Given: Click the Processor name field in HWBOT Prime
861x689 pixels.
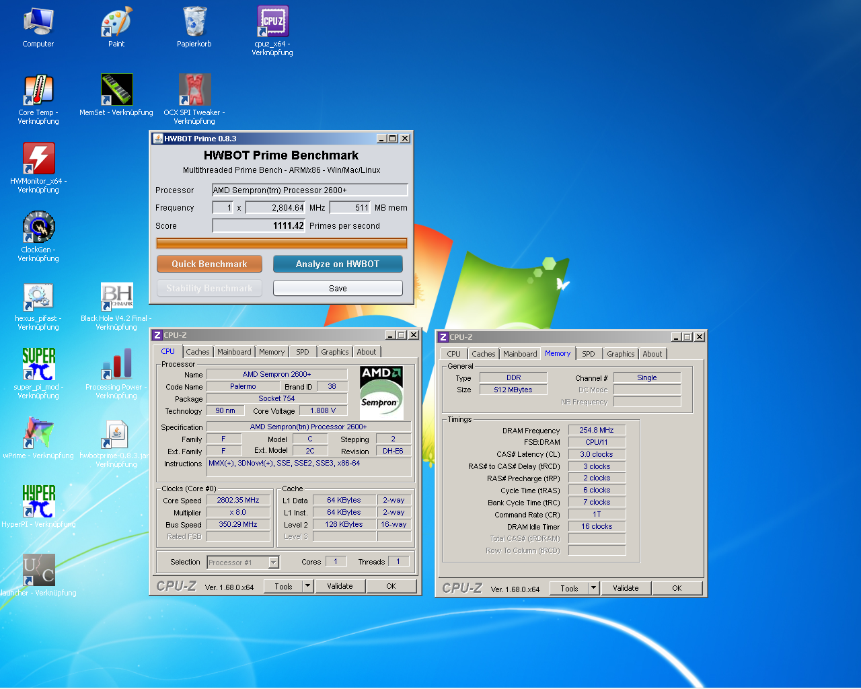Looking at the screenshot, I should pyautogui.click(x=310, y=190).
